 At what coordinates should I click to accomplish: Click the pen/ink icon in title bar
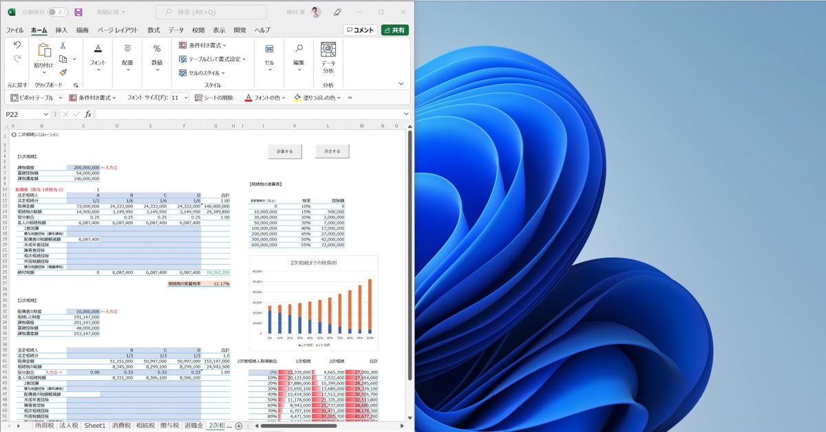click(x=337, y=12)
